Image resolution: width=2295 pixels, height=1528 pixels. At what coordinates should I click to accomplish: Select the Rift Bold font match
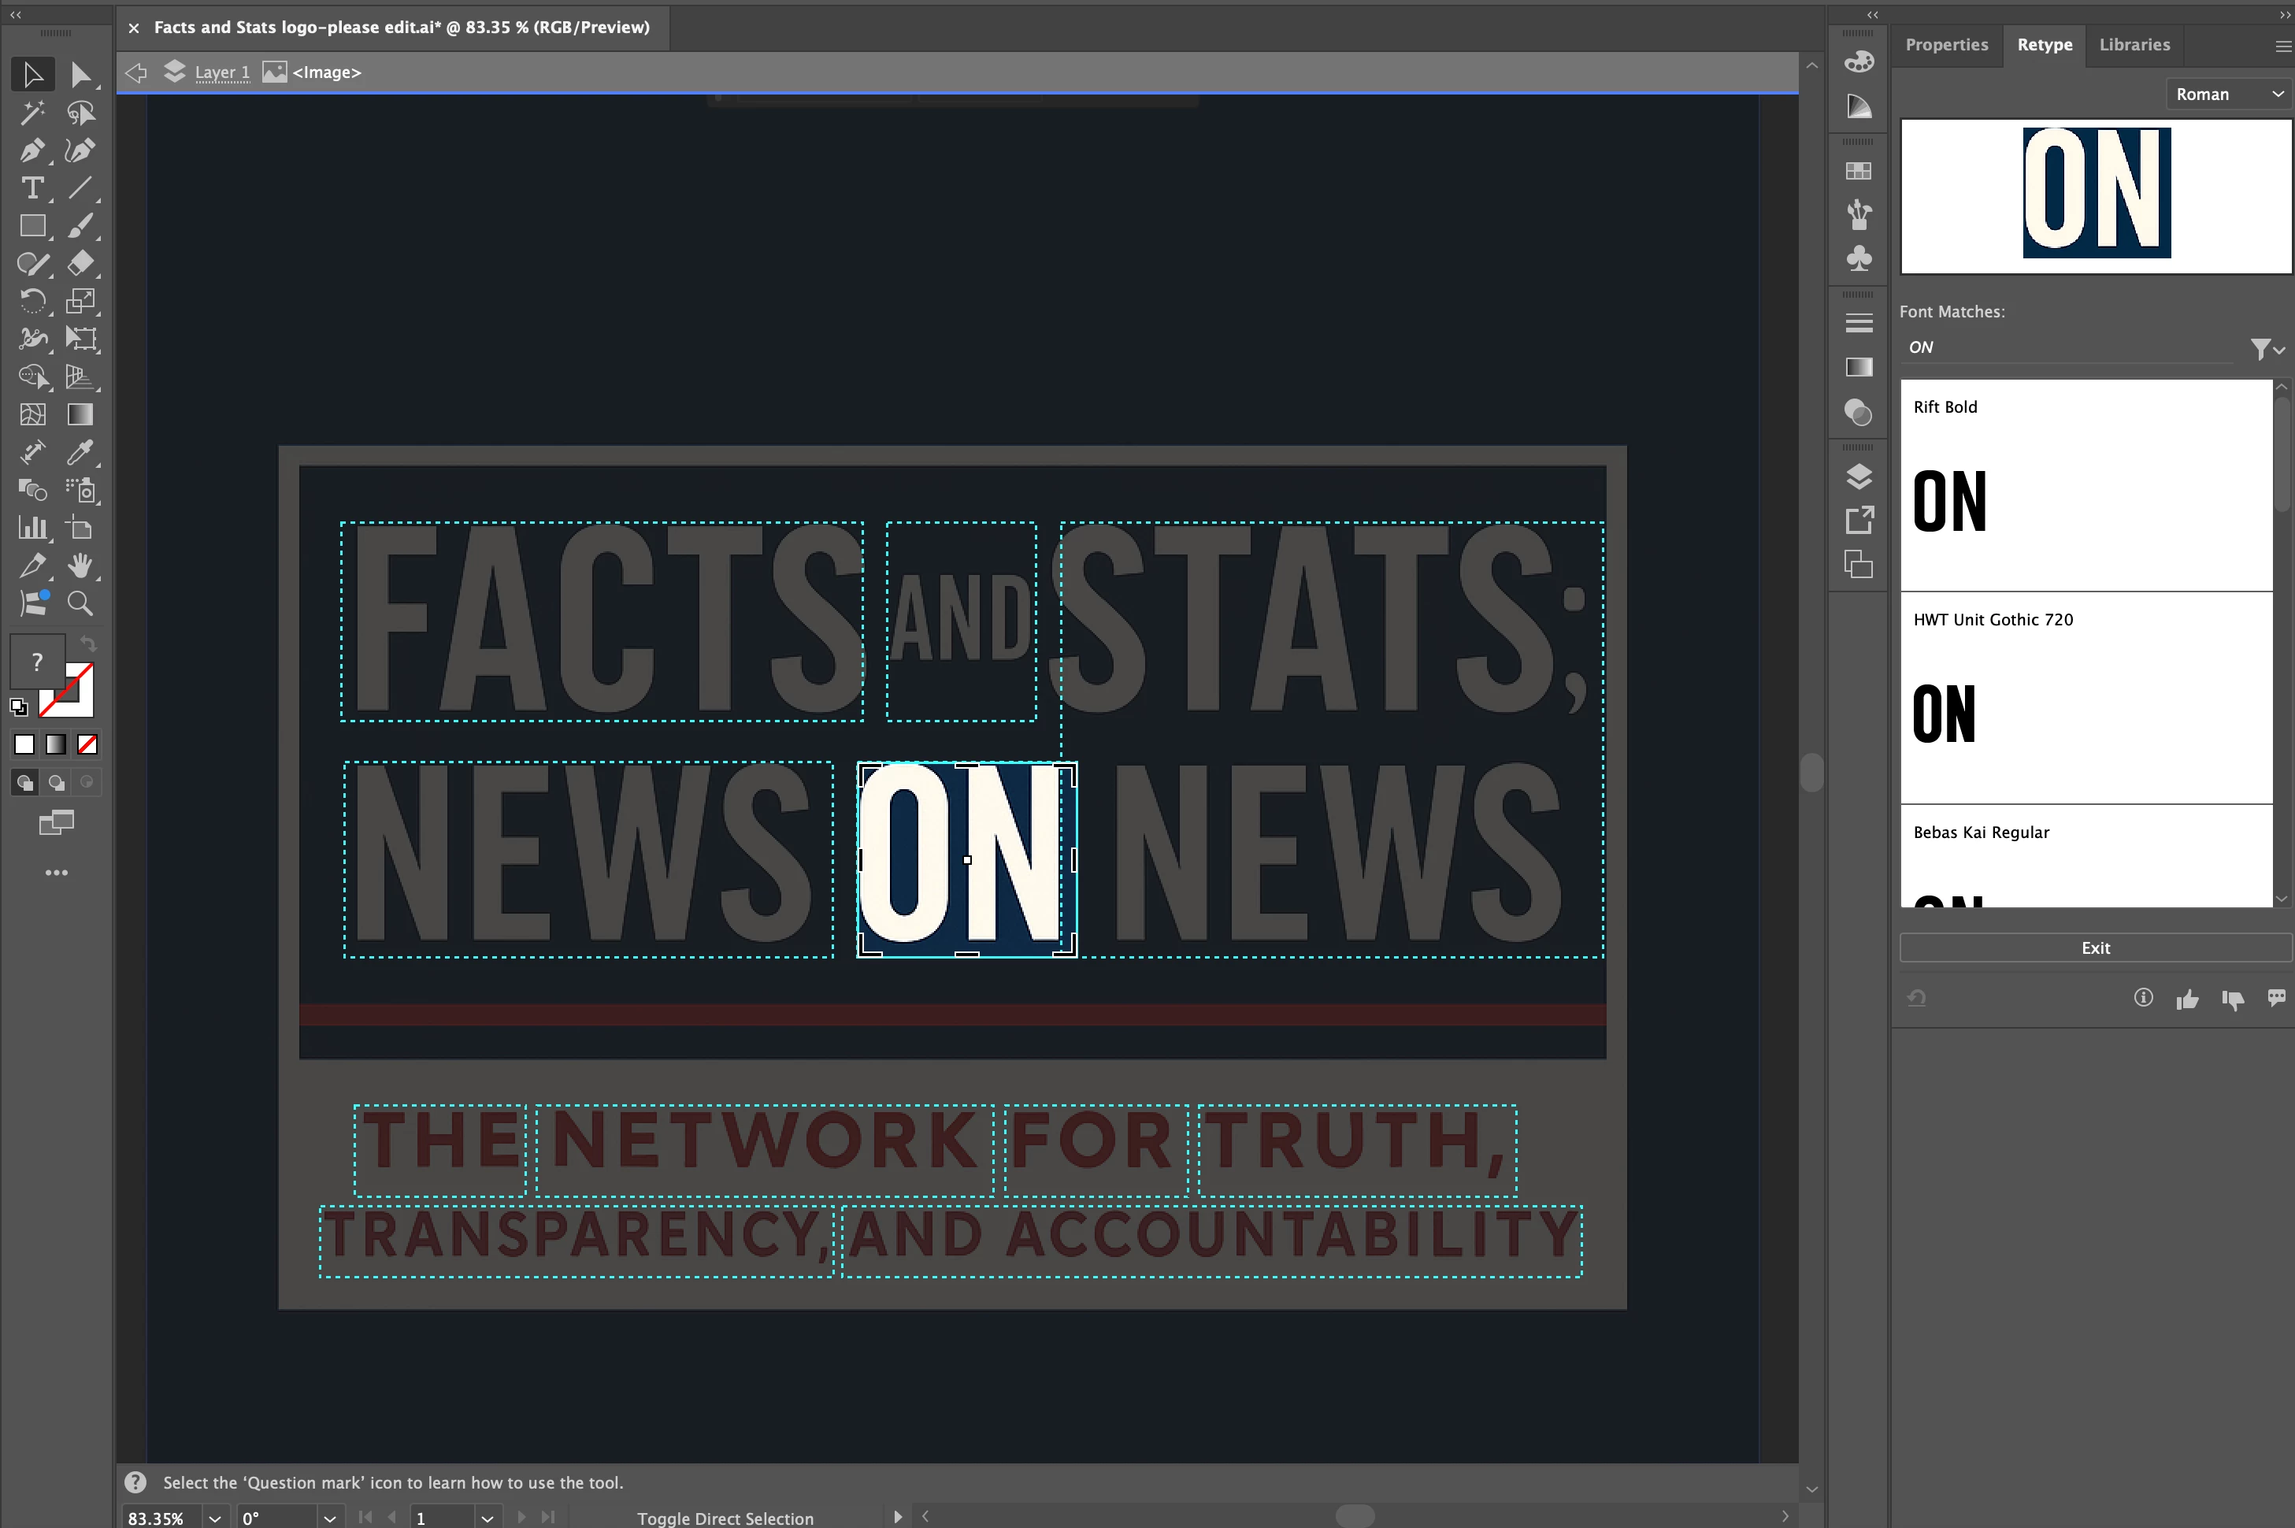coord(2086,485)
